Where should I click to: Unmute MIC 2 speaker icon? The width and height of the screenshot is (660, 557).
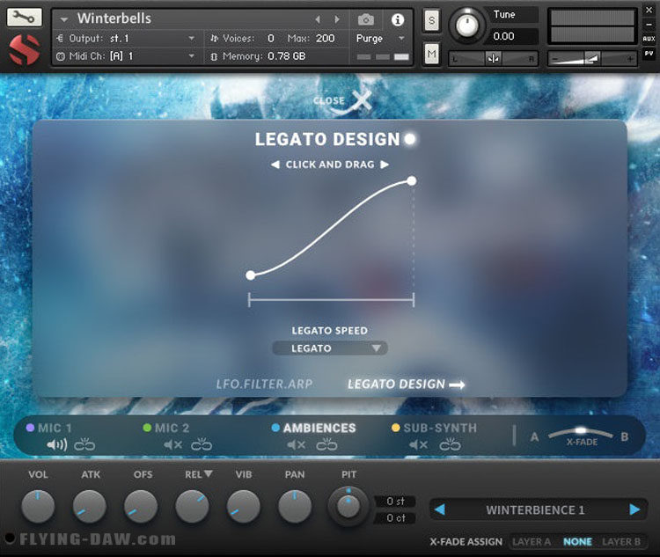coord(173,444)
